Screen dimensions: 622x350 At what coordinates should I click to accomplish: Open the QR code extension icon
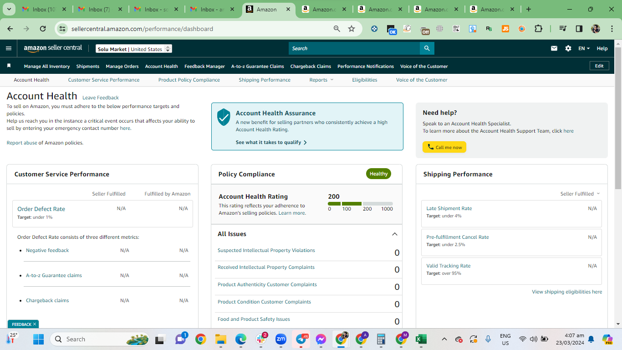(x=456, y=29)
